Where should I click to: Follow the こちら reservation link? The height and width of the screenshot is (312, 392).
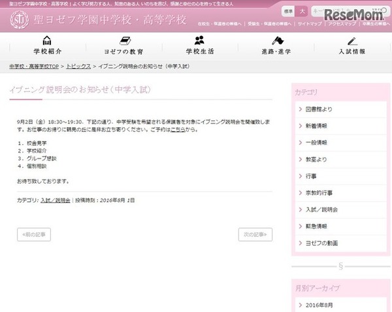point(178,130)
